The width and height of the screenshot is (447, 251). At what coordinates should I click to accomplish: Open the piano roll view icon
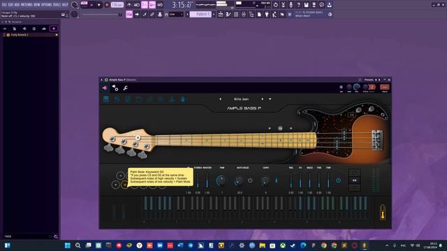point(228,14)
